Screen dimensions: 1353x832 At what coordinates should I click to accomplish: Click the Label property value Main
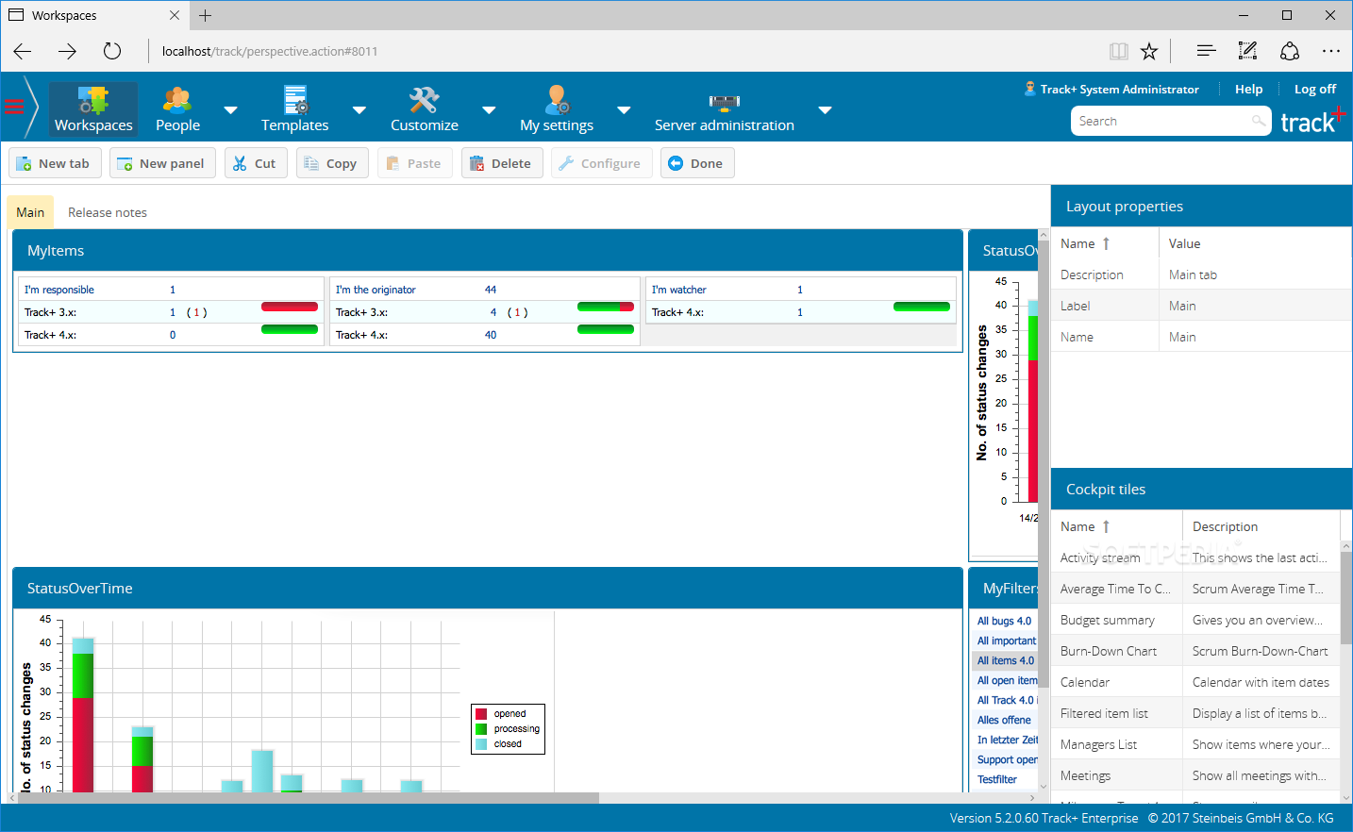tap(1182, 306)
